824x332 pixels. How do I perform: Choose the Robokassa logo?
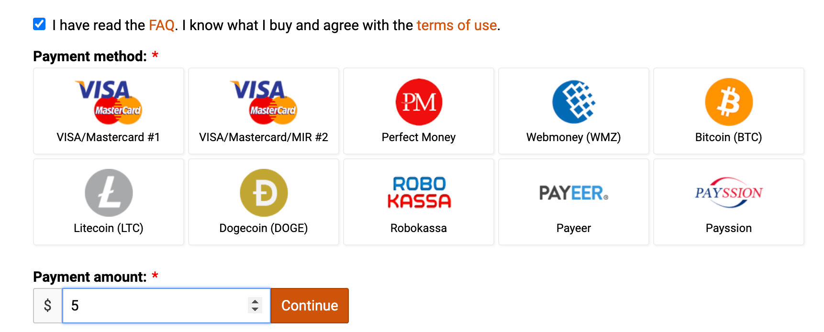(x=419, y=192)
